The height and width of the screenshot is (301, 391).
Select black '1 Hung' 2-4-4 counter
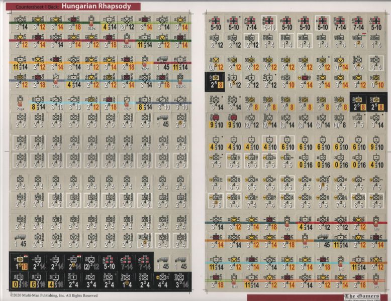pos(74,280)
